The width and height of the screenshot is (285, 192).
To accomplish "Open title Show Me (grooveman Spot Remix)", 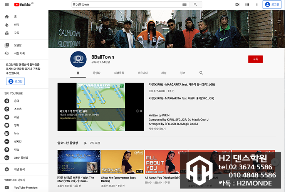I will [x=118, y=179].
